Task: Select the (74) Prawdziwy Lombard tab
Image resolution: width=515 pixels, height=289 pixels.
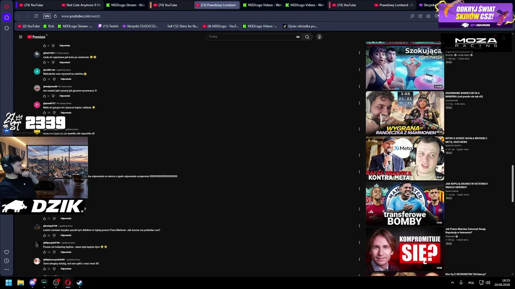Action: click(217, 5)
